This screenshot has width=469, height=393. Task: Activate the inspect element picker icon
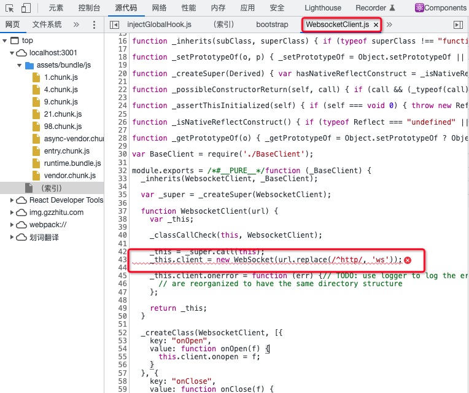pos(10,8)
